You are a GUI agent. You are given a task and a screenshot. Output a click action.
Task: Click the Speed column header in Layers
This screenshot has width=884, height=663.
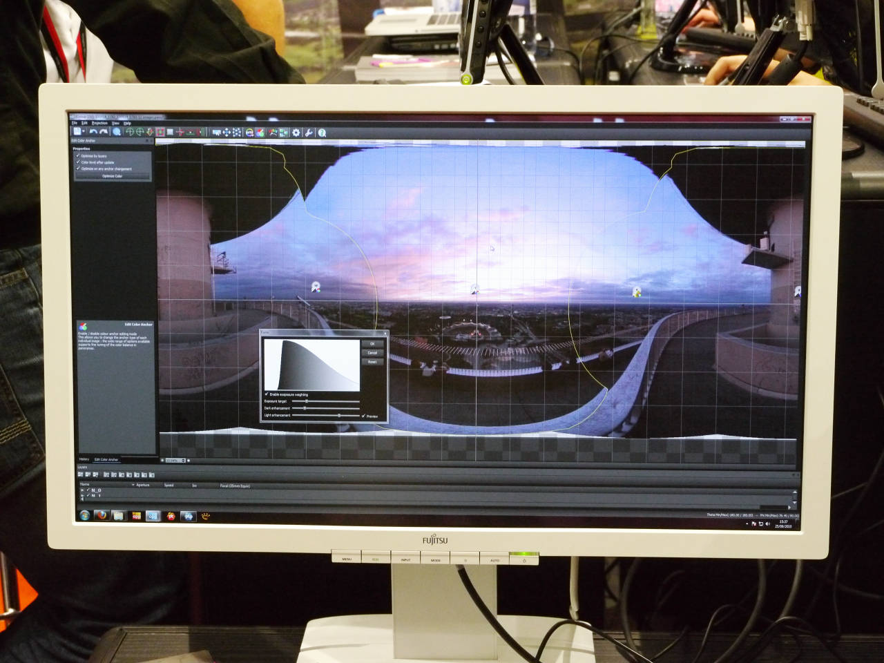pyautogui.click(x=169, y=485)
